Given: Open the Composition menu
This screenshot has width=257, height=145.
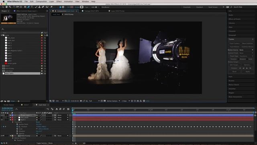Looking at the screenshot, I should point(41,2).
